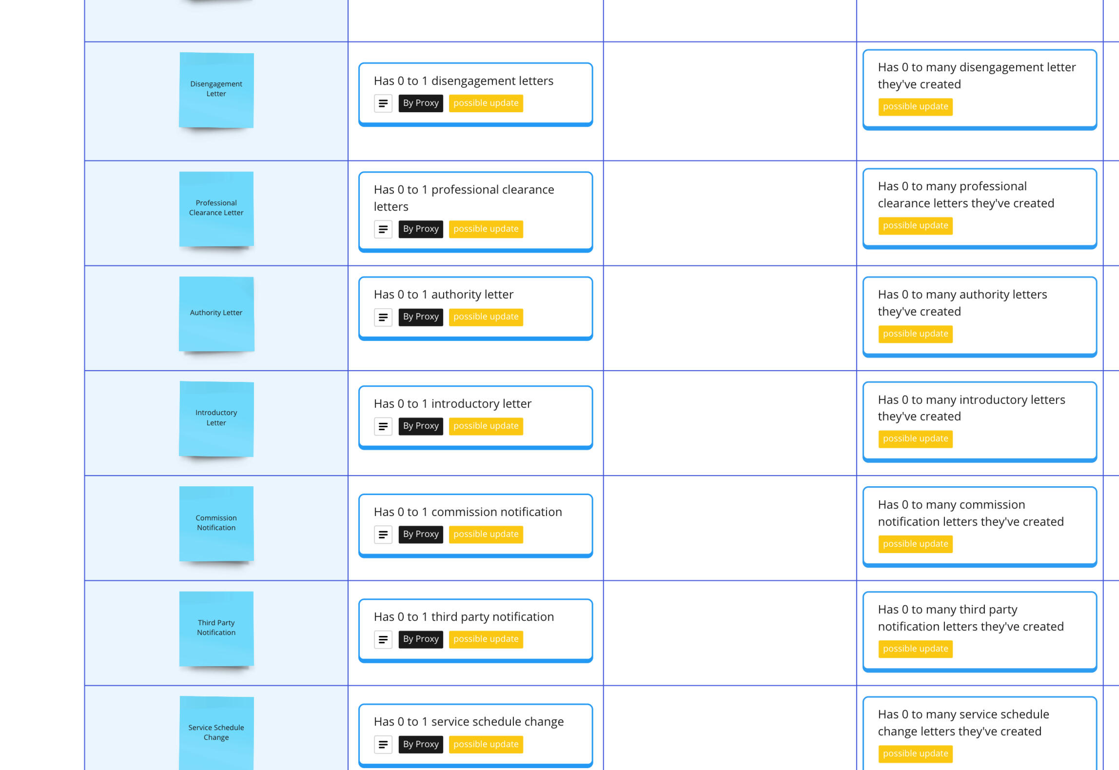Open description icon on disengagement letters card
1119x770 pixels.
(383, 103)
